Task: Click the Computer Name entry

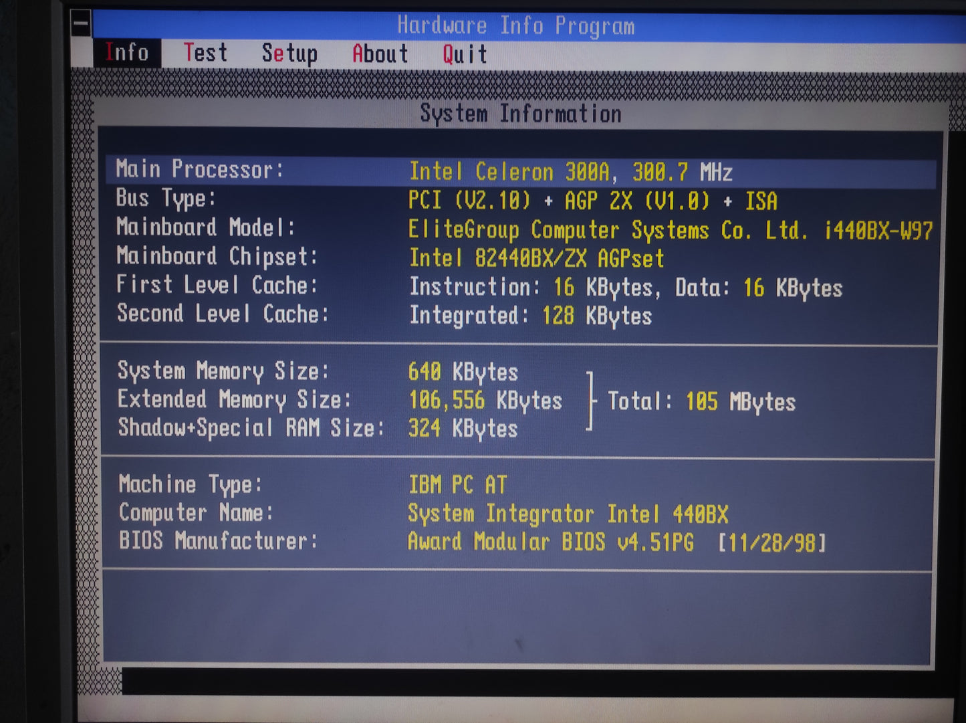Action: click(422, 514)
